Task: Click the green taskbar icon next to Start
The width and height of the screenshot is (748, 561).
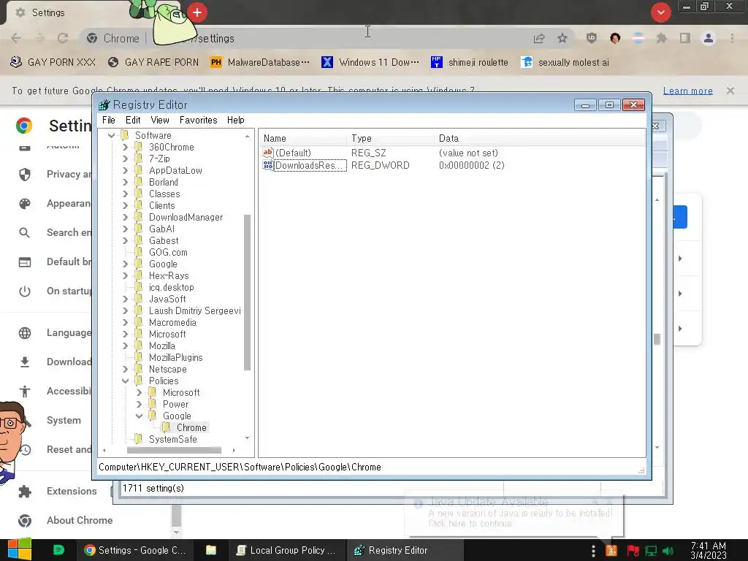Action: (x=58, y=550)
